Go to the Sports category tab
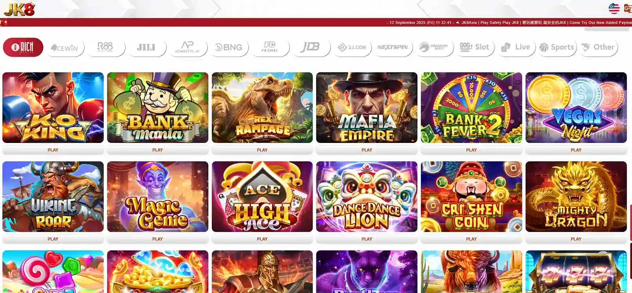 point(557,48)
